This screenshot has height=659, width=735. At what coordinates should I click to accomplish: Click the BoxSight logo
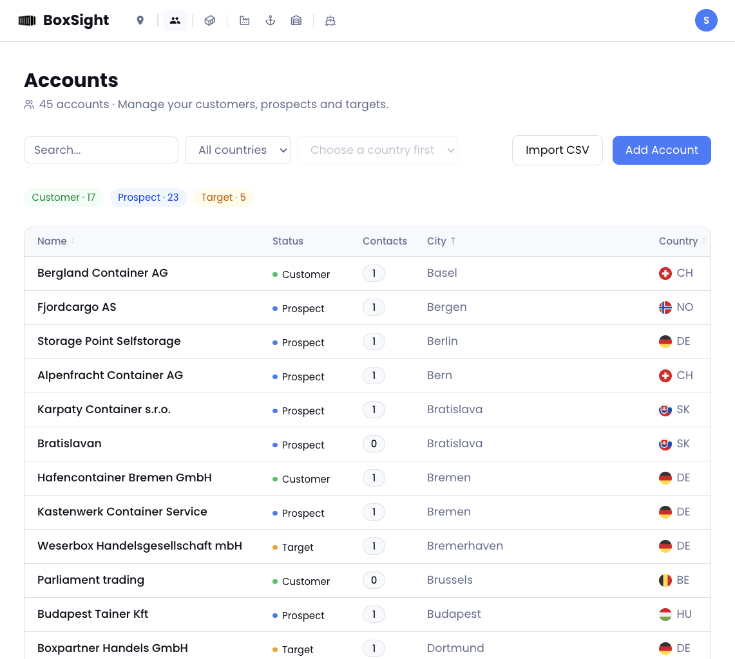coord(63,21)
